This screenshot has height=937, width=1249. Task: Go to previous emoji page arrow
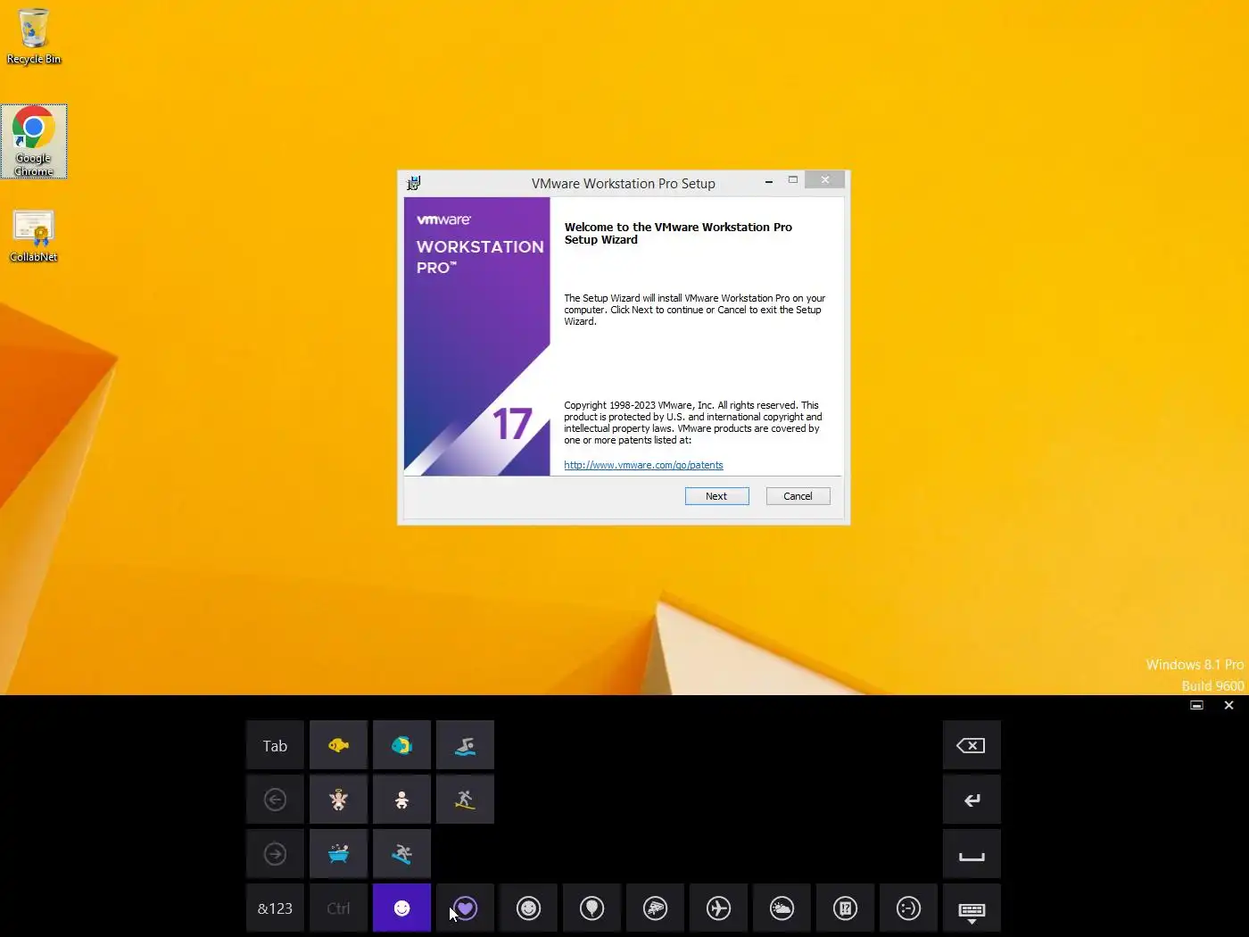(x=275, y=800)
